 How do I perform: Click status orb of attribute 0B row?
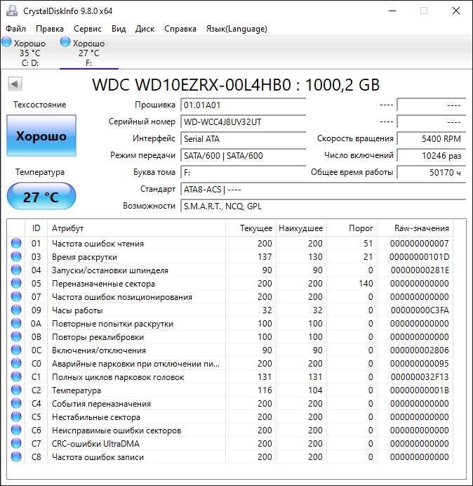tap(16, 336)
